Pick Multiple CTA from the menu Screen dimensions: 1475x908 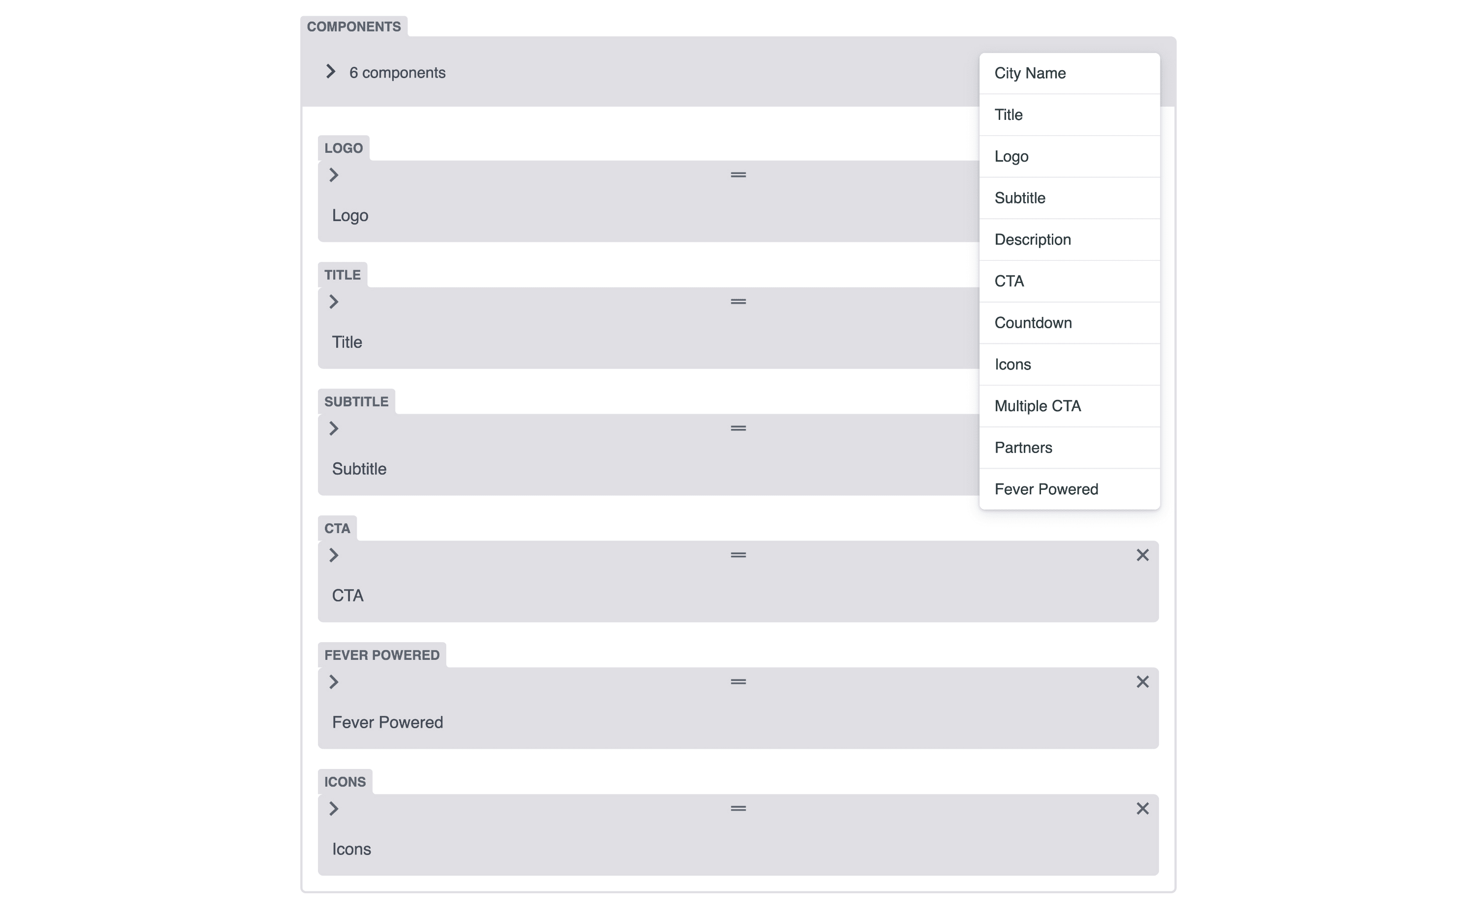point(1069,406)
